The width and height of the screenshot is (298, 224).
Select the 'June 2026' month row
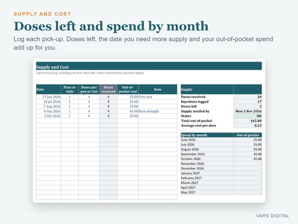pyautogui.click(x=221, y=140)
